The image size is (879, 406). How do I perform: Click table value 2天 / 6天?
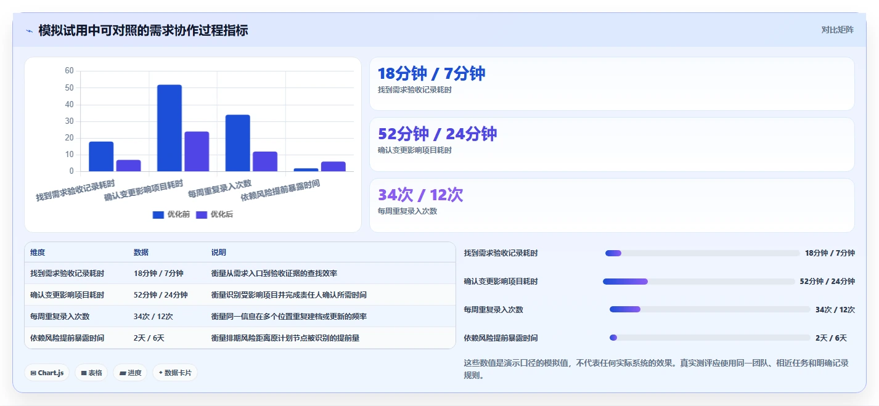tap(149, 338)
